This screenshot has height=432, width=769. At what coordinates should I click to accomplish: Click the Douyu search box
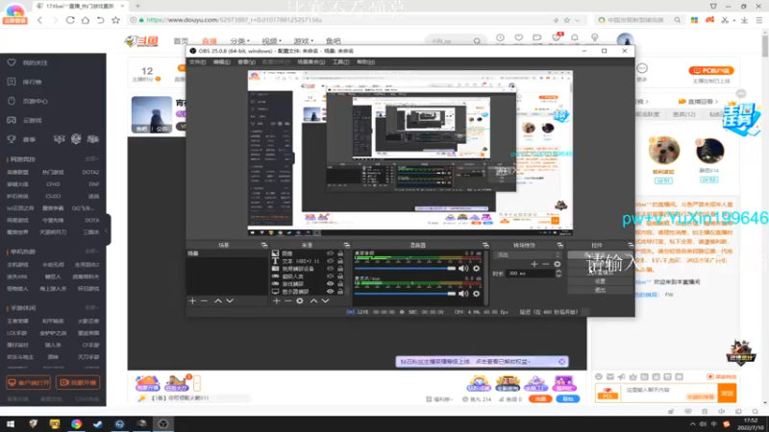tap(454, 41)
